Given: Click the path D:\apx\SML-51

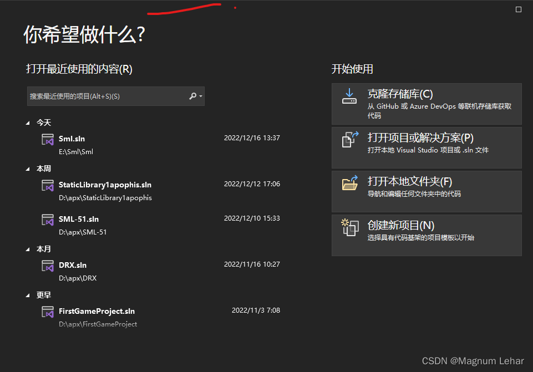Looking at the screenshot, I should click(x=83, y=232).
